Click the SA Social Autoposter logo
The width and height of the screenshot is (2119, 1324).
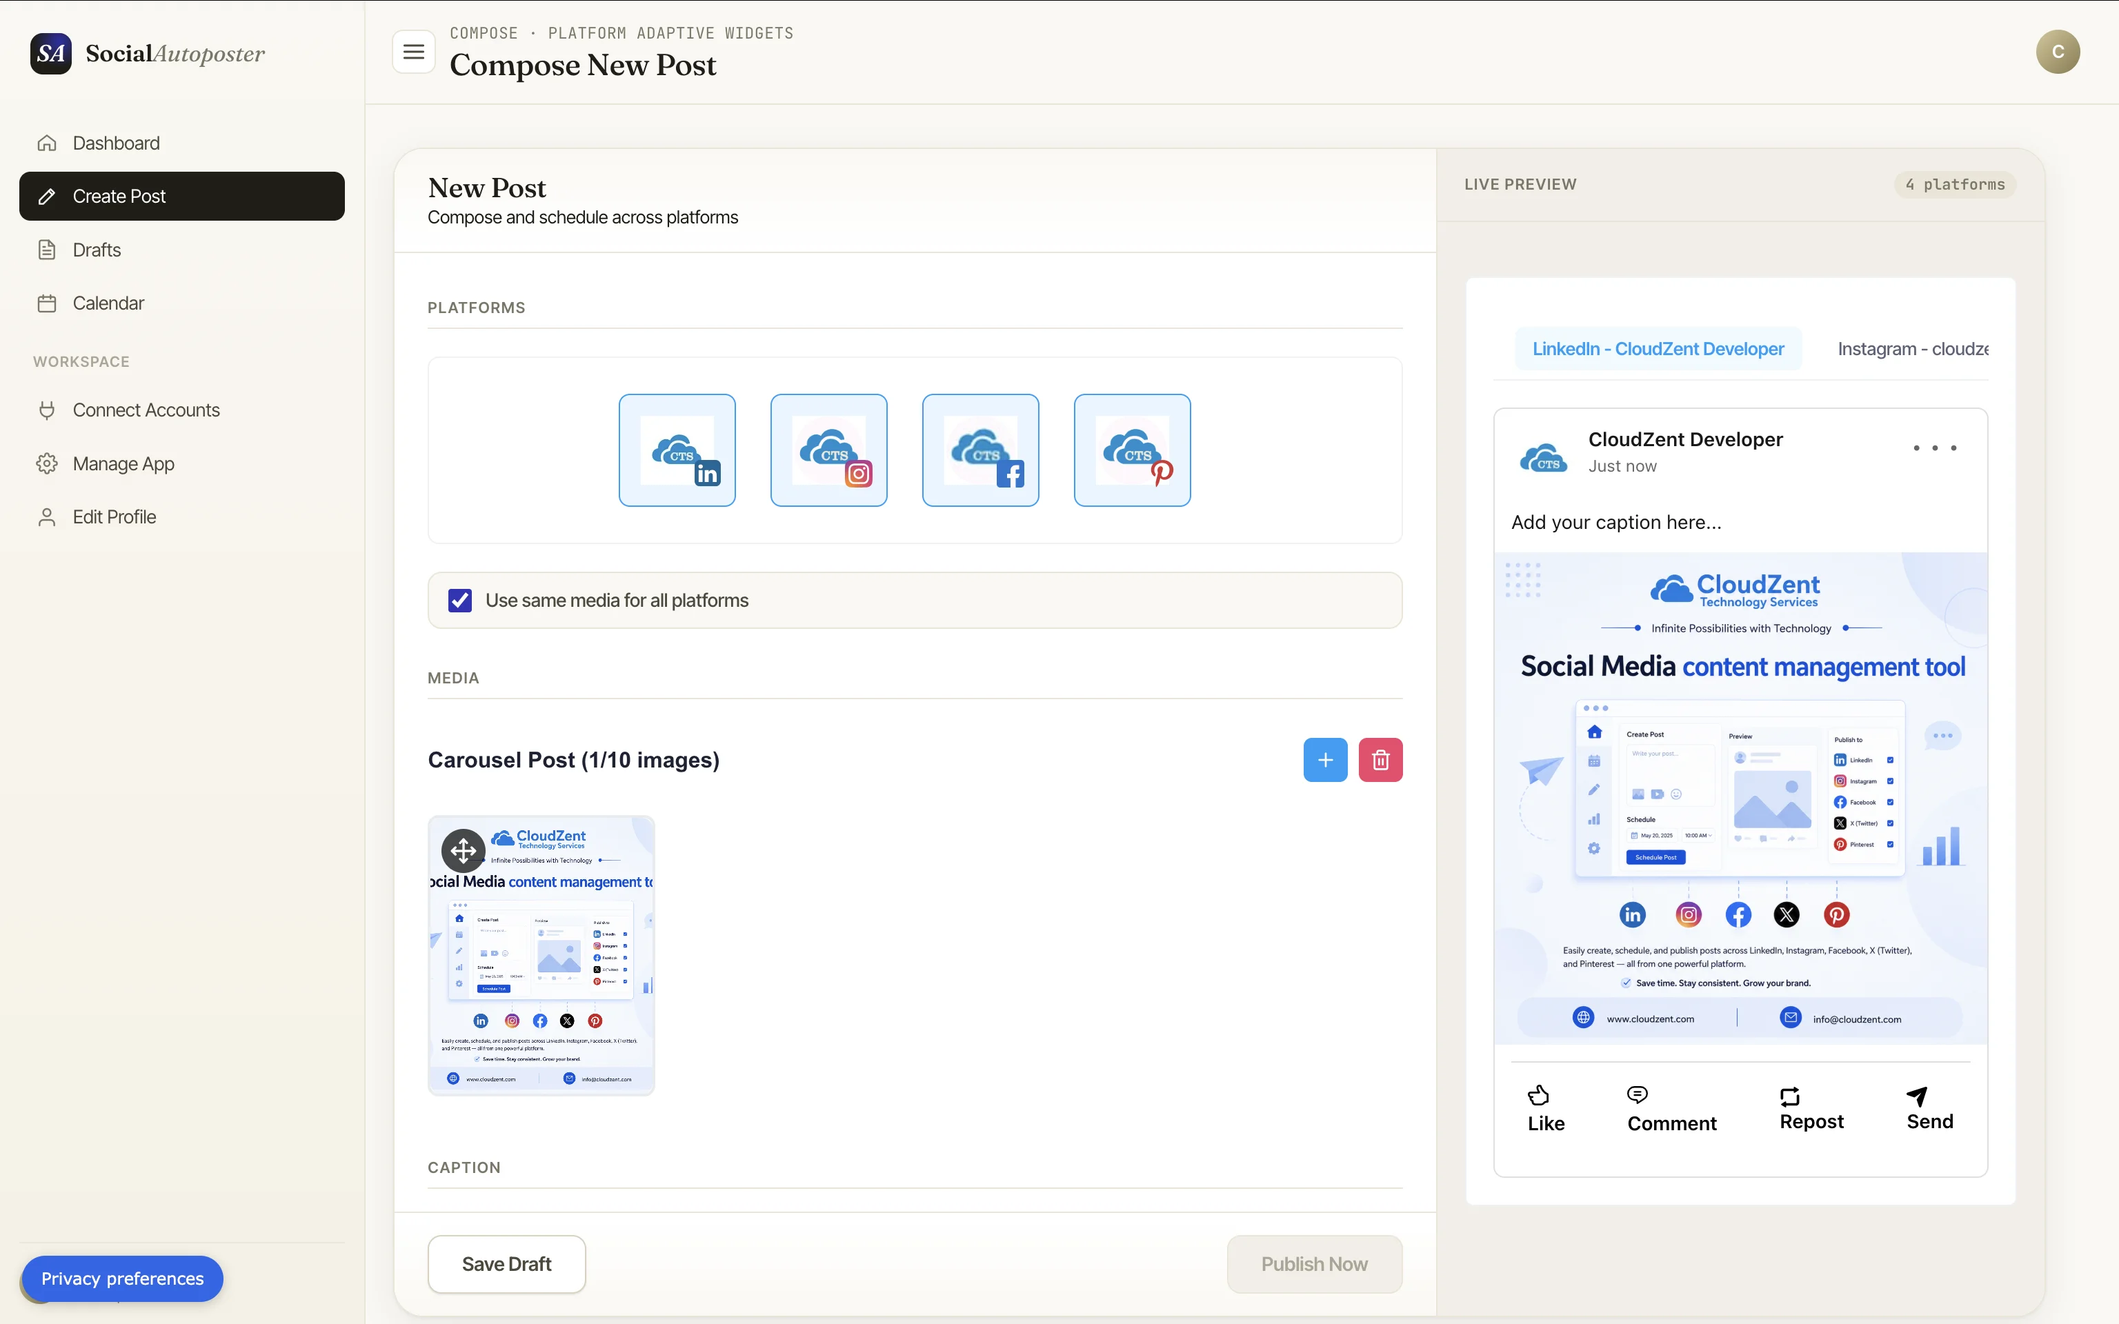pos(147,53)
